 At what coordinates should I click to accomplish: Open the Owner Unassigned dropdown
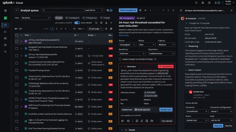click(127, 45)
